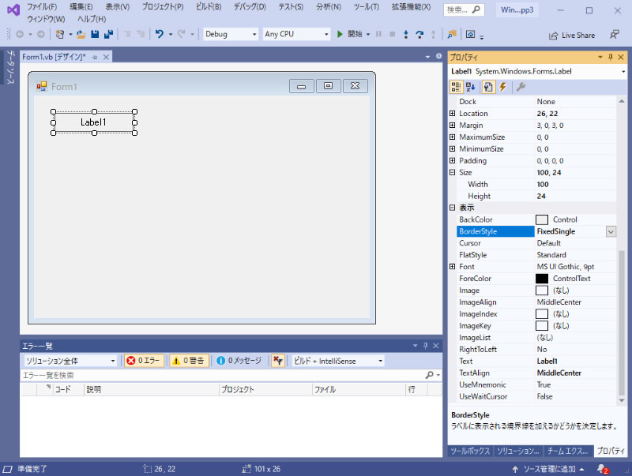Switch Properties panel to categorized view icon
632x476 pixels.
456,87
